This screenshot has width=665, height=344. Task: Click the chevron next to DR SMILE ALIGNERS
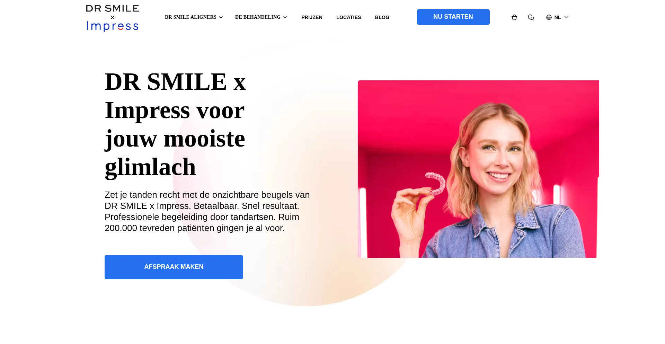pyautogui.click(x=221, y=17)
